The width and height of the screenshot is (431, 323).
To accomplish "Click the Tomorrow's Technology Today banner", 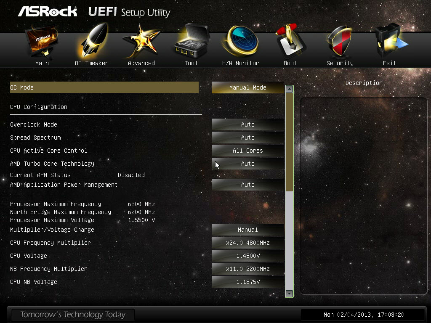I will click(x=73, y=315).
